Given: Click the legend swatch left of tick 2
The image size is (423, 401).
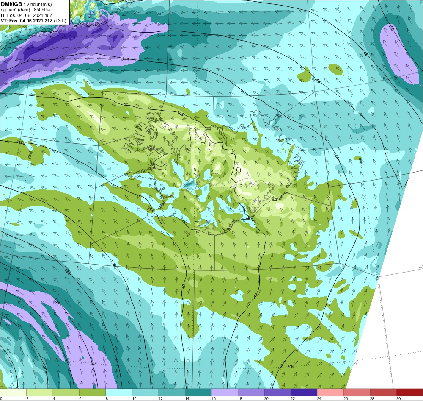Looking at the screenshot, I should click(x=14, y=393).
